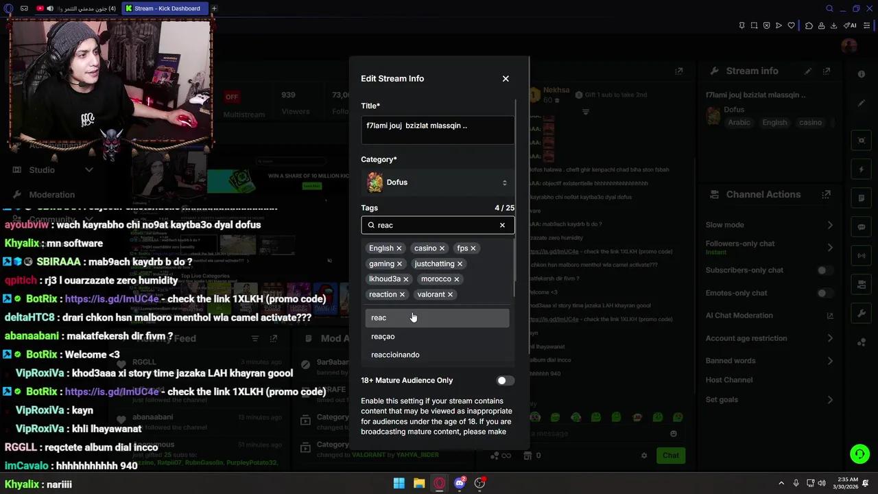Open Opera AI assistant button
This screenshot has height=494, width=878.
click(851, 25)
